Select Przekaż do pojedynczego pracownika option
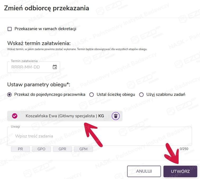Image resolution: width=200 pixels, height=179 pixels. pos(10,95)
